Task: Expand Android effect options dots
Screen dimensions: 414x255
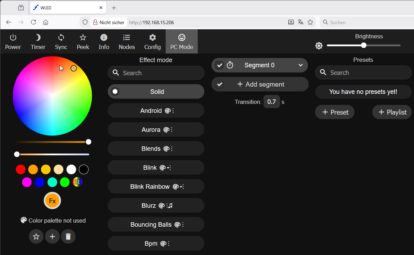Action: (173, 111)
